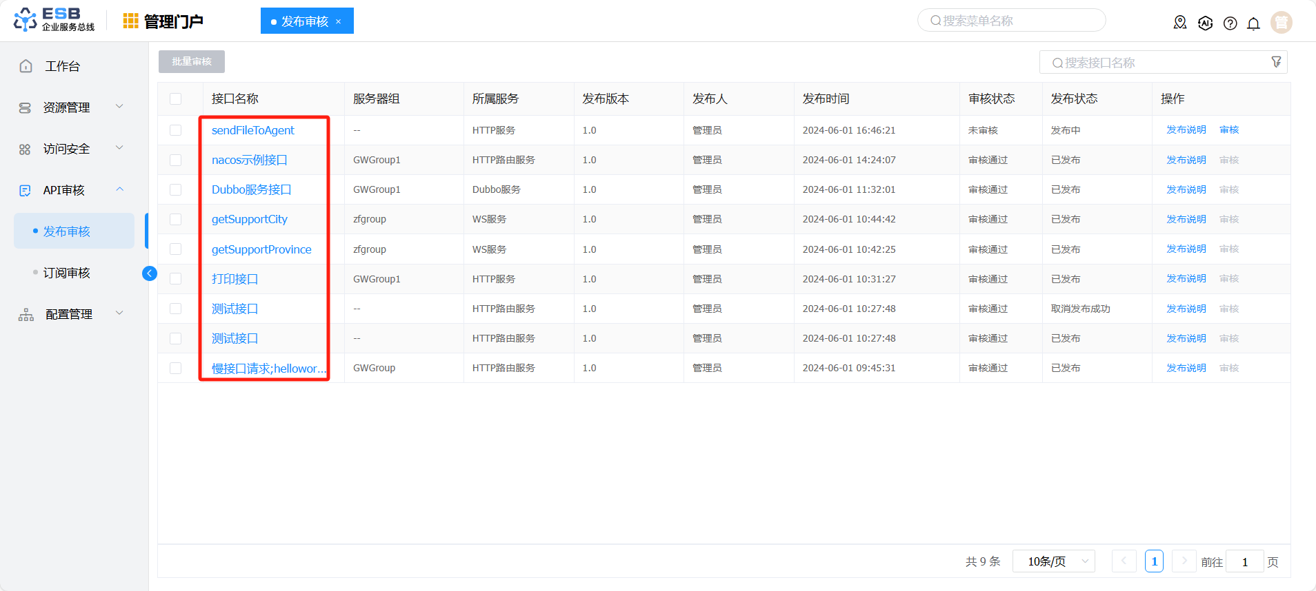1316x591 pixels.
Task: Open the help question mark icon
Action: coord(1230,23)
